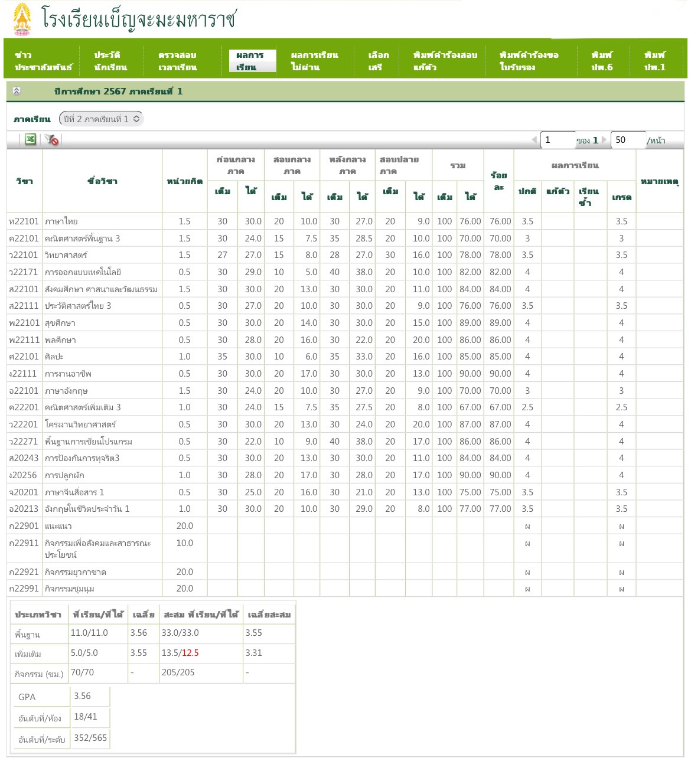Open เลือกเสรี menu
The image size is (691, 758).
(x=379, y=61)
